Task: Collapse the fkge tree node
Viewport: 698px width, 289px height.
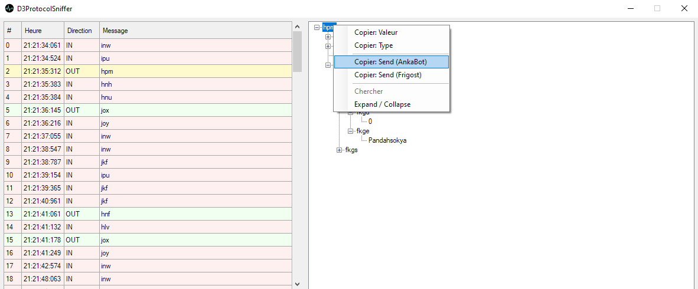Action: 350,131
